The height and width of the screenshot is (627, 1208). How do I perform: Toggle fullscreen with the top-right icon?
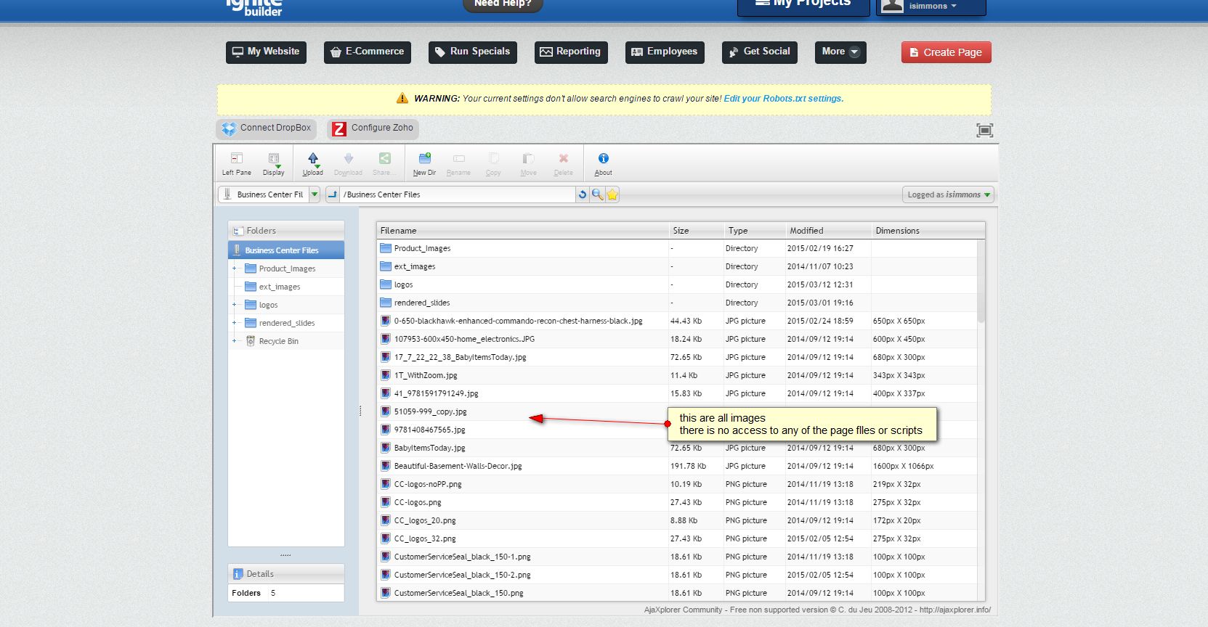click(x=984, y=131)
